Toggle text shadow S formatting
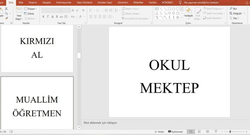 click(57, 17)
